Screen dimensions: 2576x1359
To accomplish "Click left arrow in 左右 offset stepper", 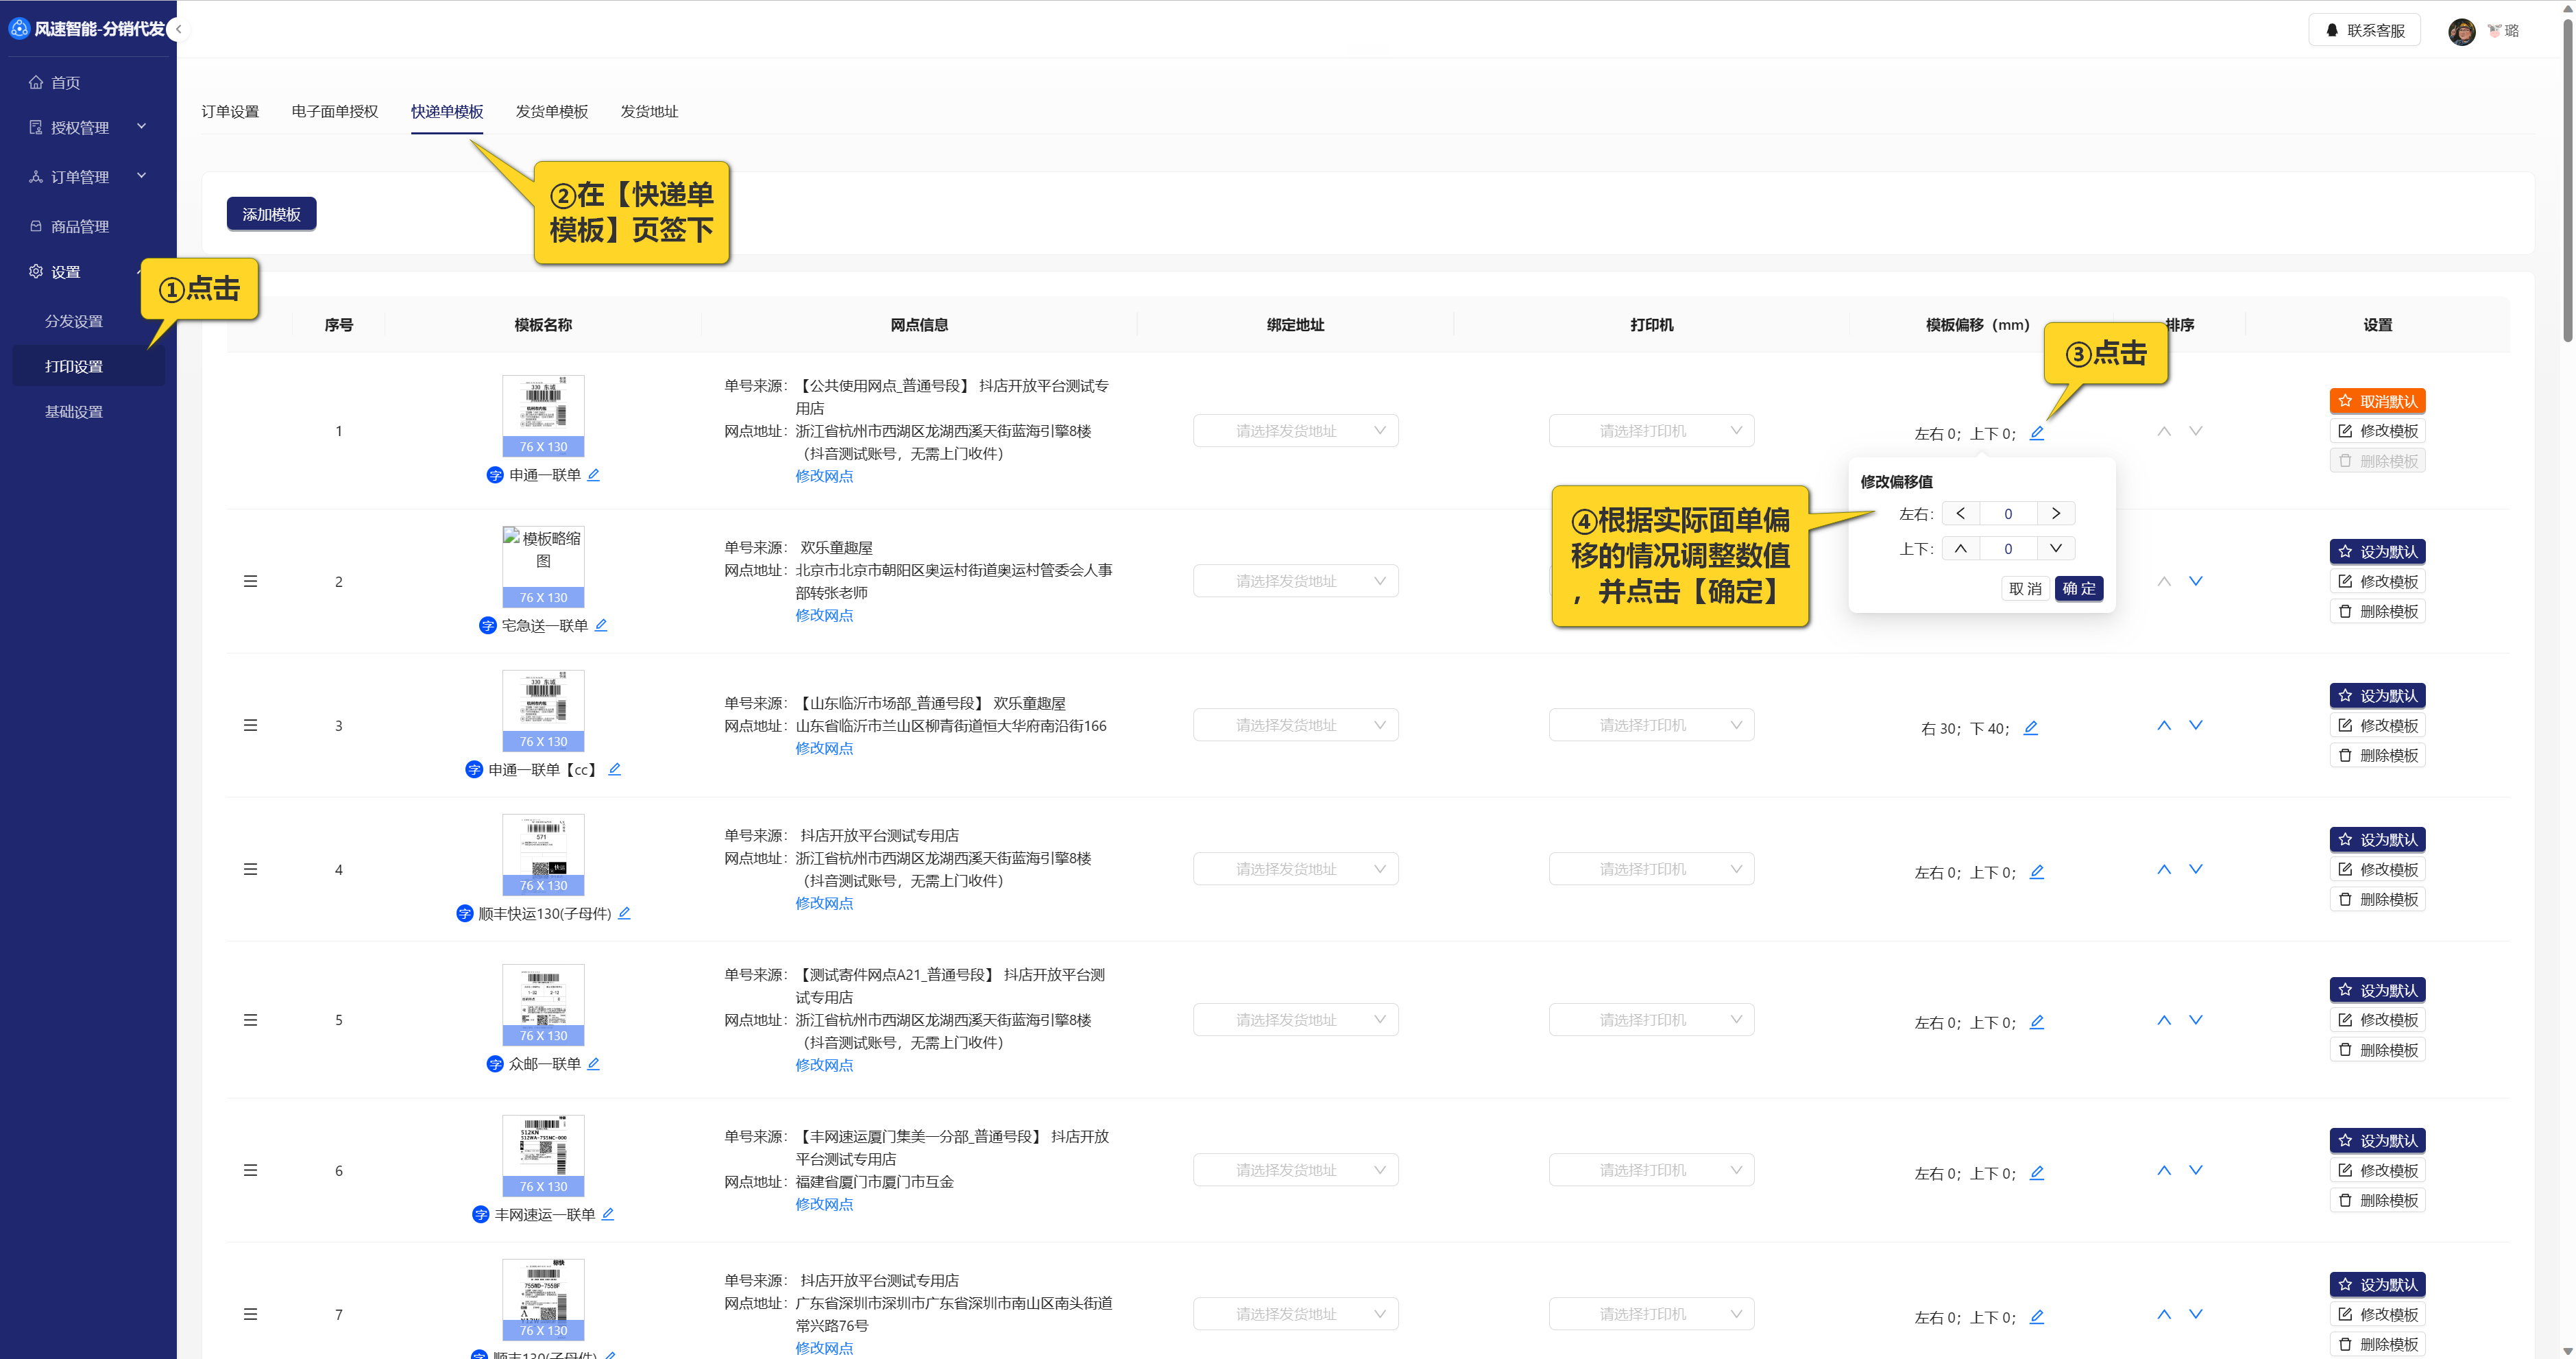I will (x=1960, y=513).
